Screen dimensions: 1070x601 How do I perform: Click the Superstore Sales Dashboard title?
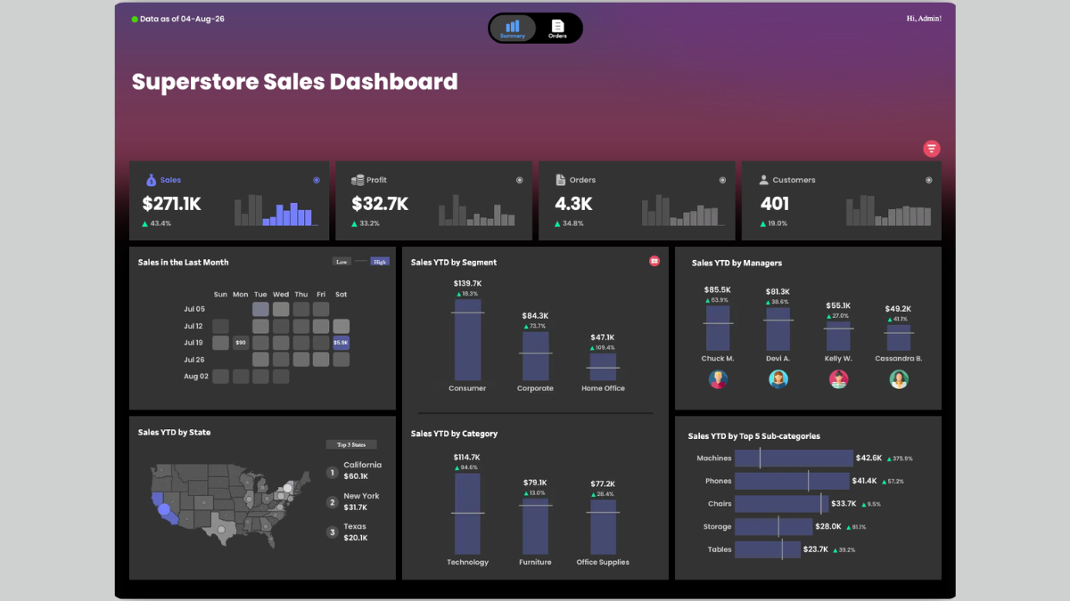tap(295, 82)
